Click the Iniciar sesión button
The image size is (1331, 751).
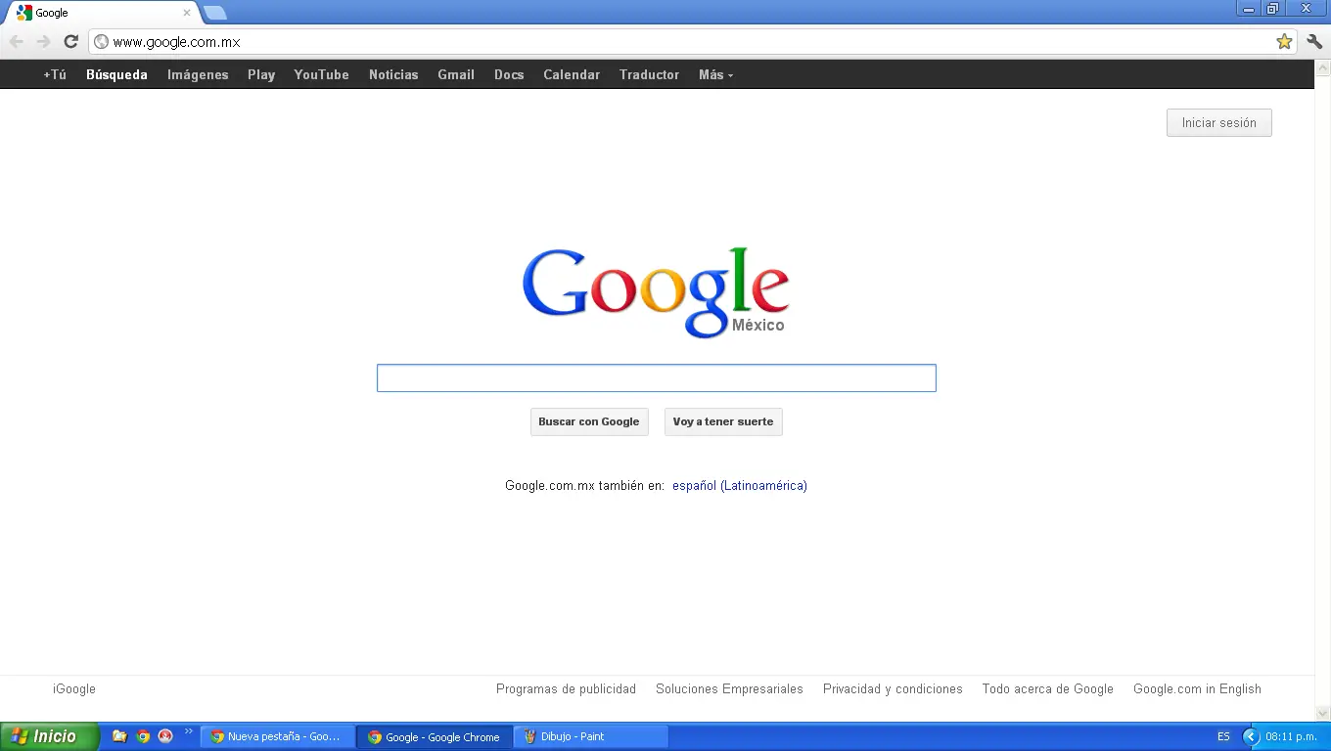click(1218, 122)
